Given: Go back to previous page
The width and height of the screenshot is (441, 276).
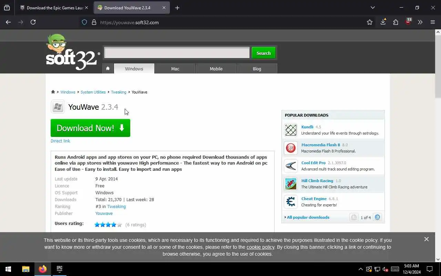Looking at the screenshot, I should pos(8,22).
